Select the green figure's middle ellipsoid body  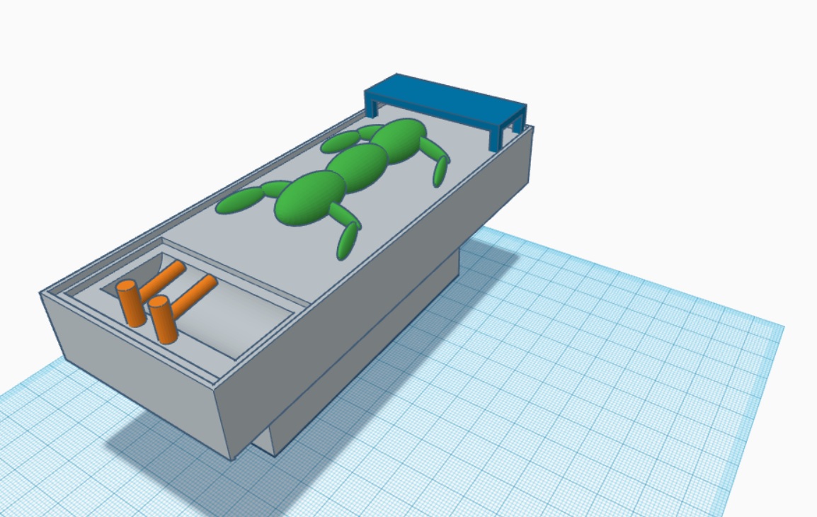(357, 167)
